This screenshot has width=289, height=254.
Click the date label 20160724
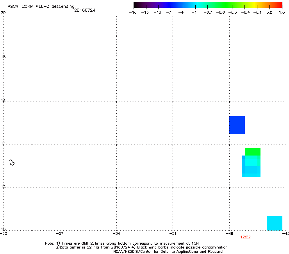[85, 10]
